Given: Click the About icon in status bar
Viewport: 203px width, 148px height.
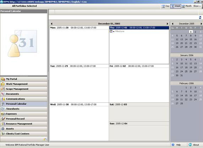Looking at the screenshot, I should click(190, 145).
